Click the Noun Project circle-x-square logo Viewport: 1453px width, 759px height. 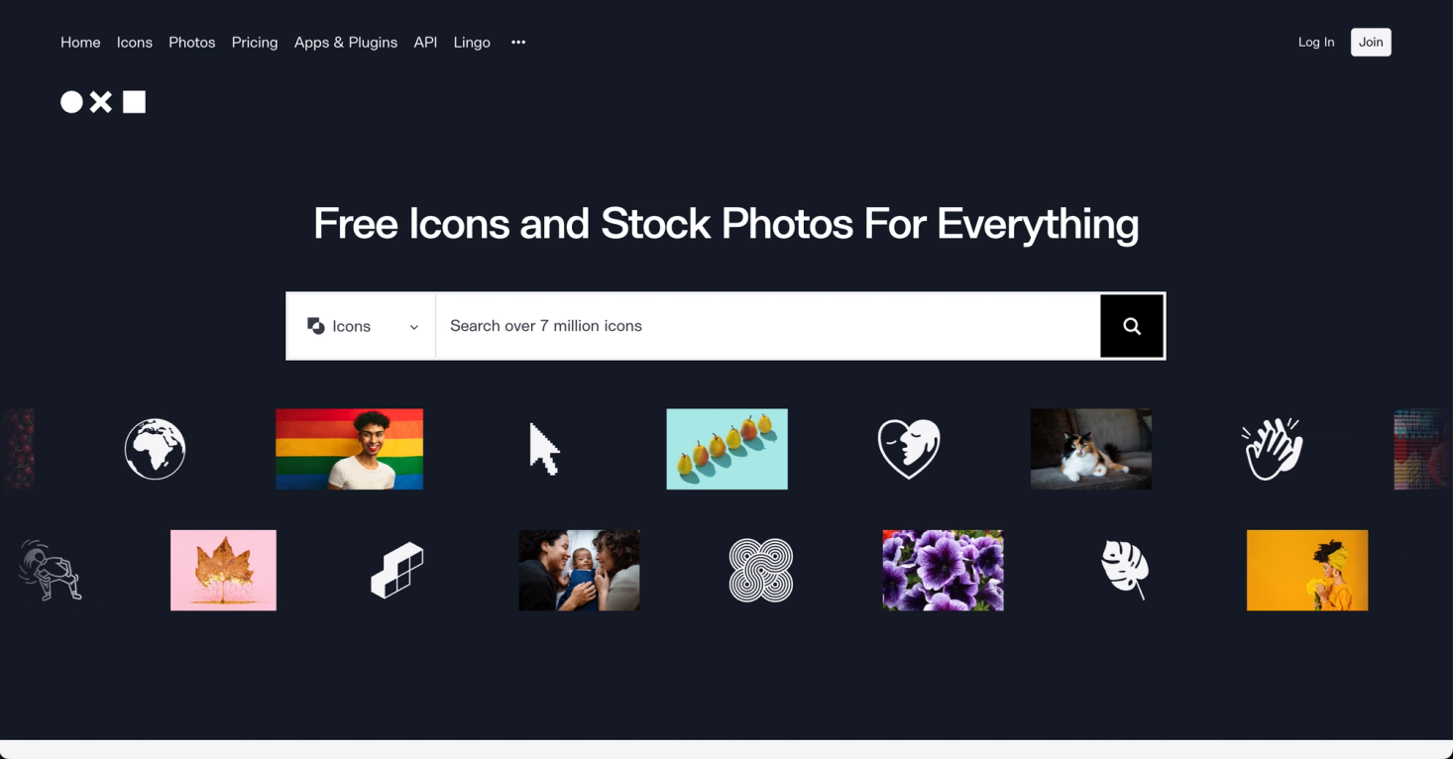pyautogui.click(x=103, y=102)
